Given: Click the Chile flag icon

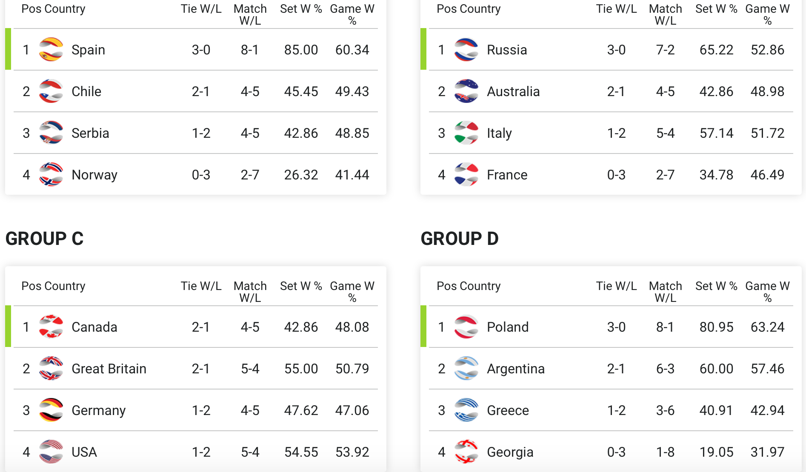Looking at the screenshot, I should (51, 91).
